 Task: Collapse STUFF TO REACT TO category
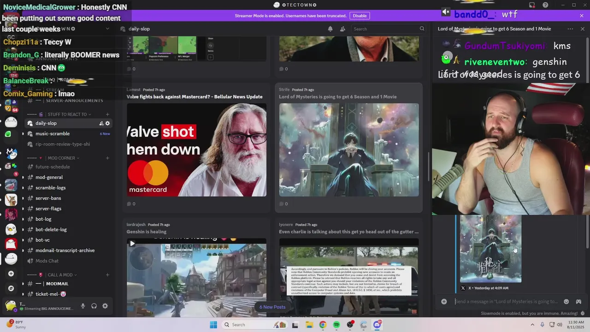click(x=65, y=114)
